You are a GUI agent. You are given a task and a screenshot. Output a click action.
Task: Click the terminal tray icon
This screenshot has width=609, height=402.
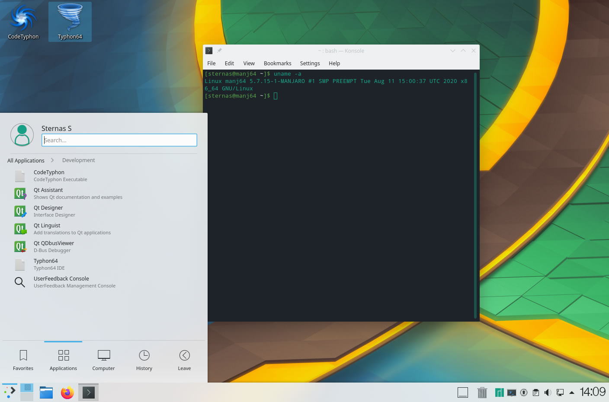coord(512,392)
